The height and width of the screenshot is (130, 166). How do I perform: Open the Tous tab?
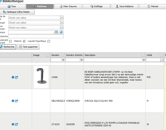click(x=13, y=6)
